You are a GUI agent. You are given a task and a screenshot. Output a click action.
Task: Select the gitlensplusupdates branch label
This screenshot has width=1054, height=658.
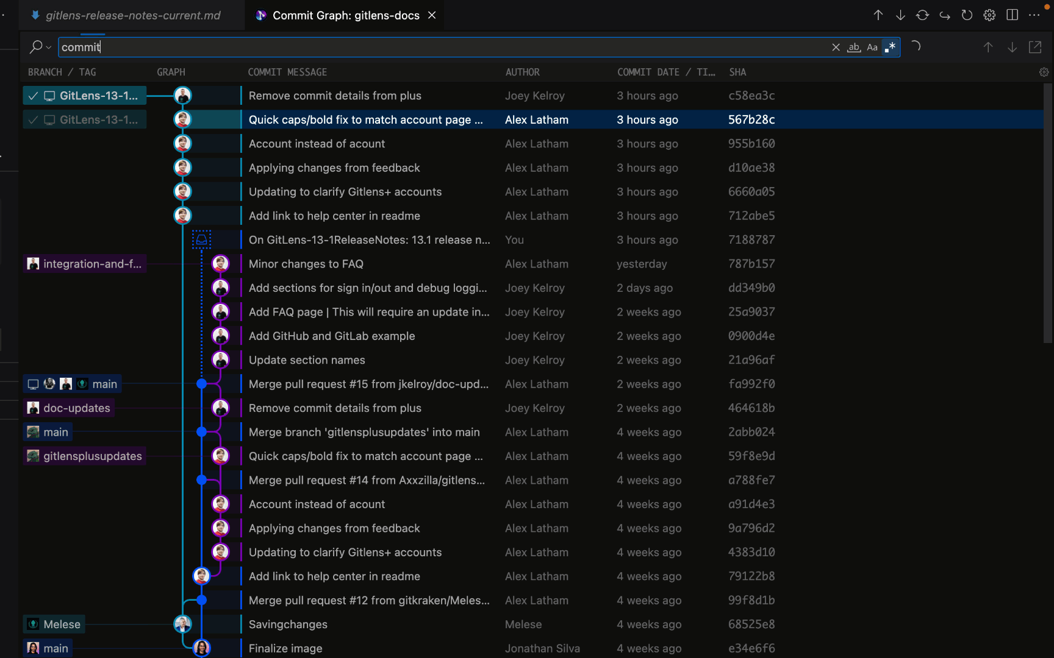pyautogui.click(x=85, y=456)
